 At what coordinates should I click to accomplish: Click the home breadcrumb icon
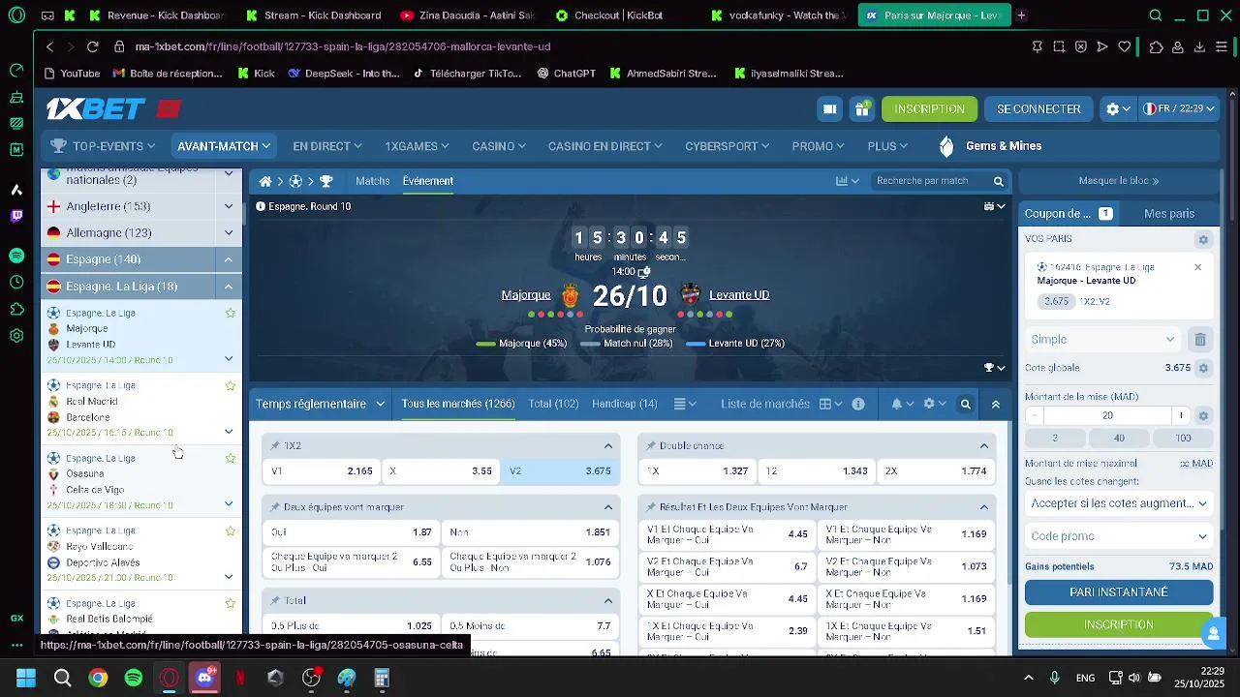(265, 181)
